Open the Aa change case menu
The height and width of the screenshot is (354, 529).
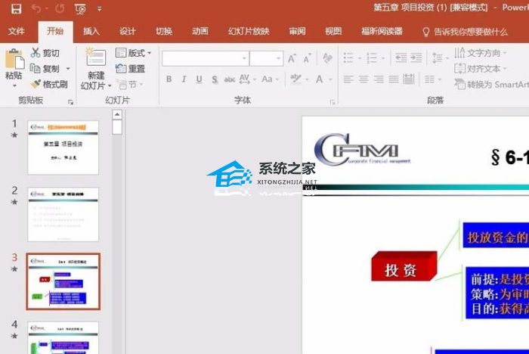tap(270, 79)
